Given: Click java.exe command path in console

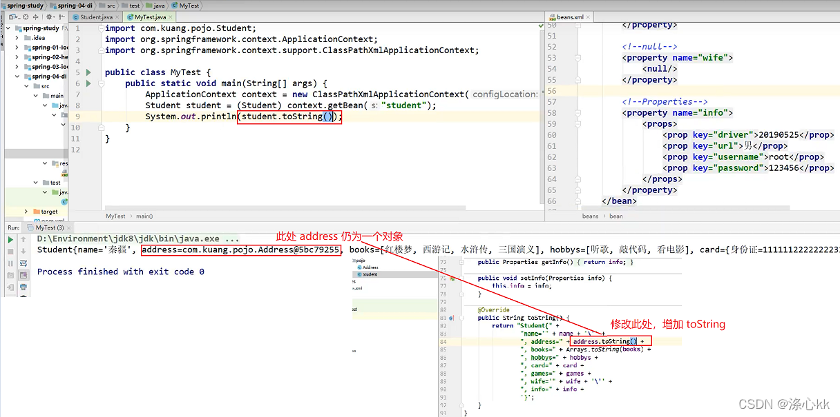Looking at the screenshot, I should [x=138, y=239].
